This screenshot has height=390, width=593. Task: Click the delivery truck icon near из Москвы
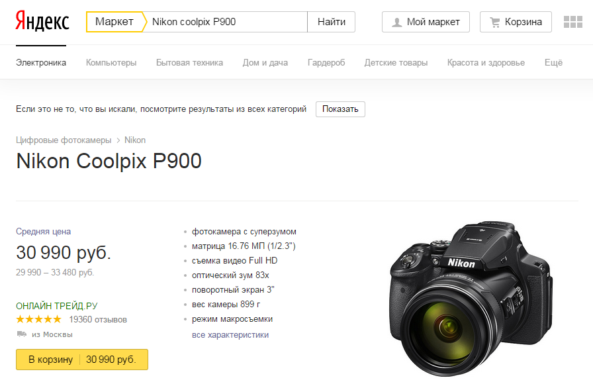(22, 334)
